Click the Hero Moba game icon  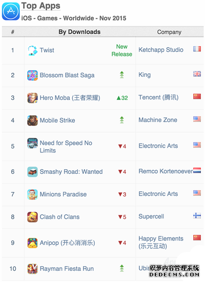pos(33,98)
